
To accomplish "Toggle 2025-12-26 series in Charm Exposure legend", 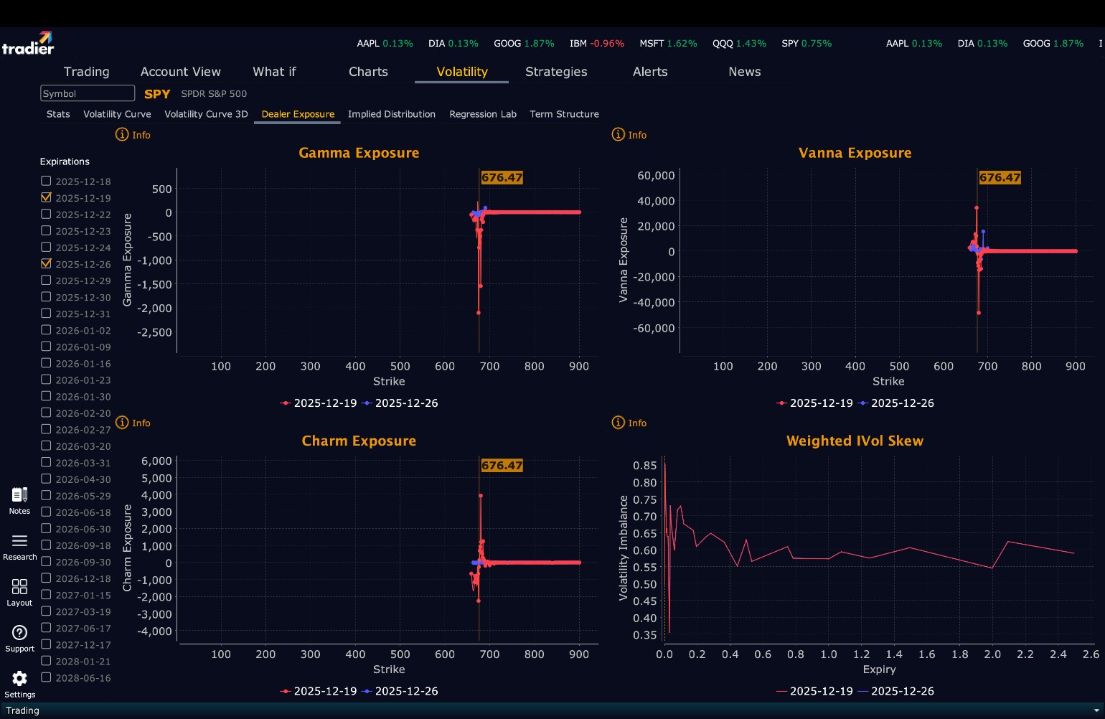I will [400, 691].
